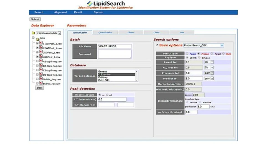
Task: Select the Parent search type radio
Action: coord(187,53)
